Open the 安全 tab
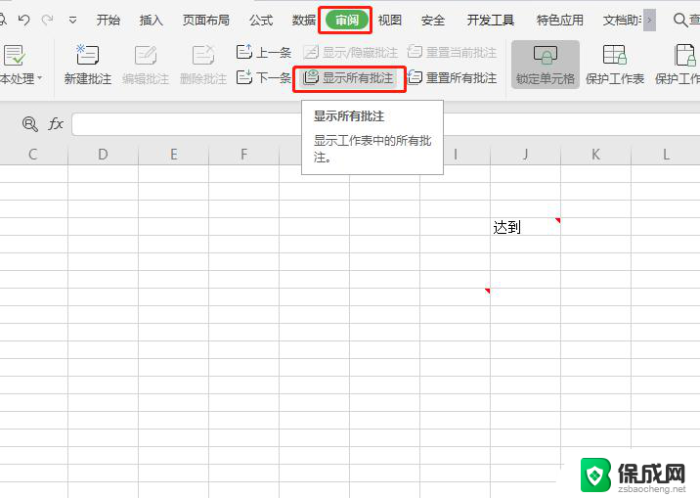This screenshot has width=700, height=498. point(432,21)
